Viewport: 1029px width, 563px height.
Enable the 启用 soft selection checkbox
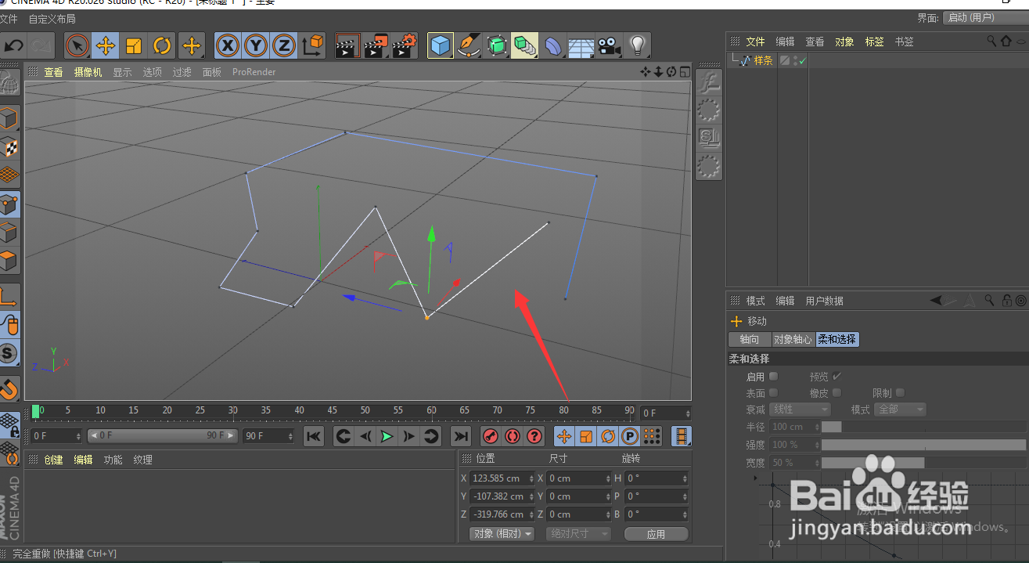tap(774, 377)
